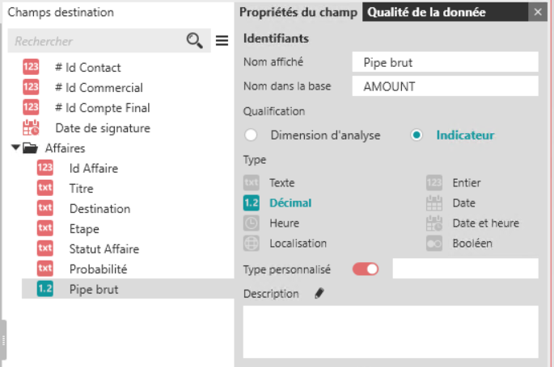Switch to Propriétés du champ tab

299,12
